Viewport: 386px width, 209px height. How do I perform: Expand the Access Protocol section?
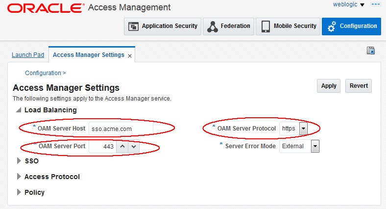coord(19,177)
